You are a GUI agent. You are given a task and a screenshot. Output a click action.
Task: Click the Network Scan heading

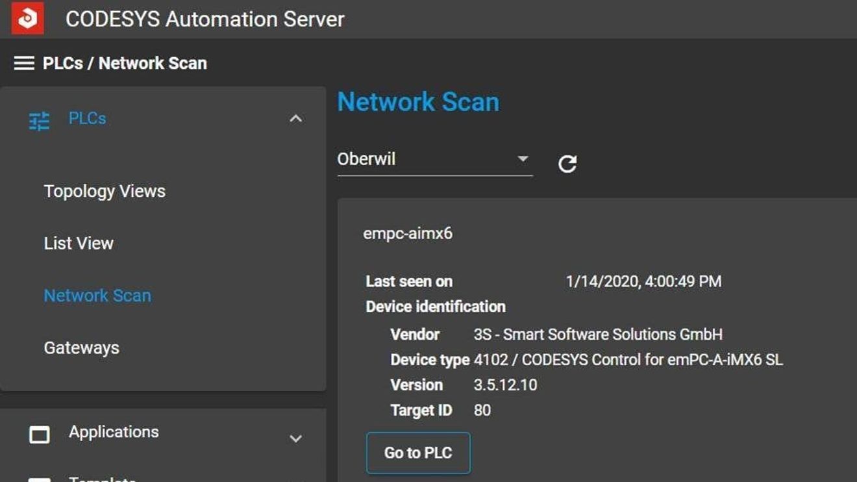(x=418, y=102)
